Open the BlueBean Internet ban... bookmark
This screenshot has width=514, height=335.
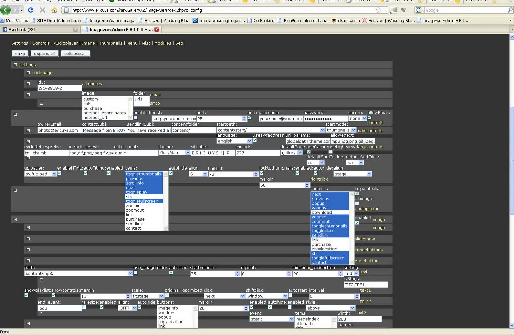point(303,20)
